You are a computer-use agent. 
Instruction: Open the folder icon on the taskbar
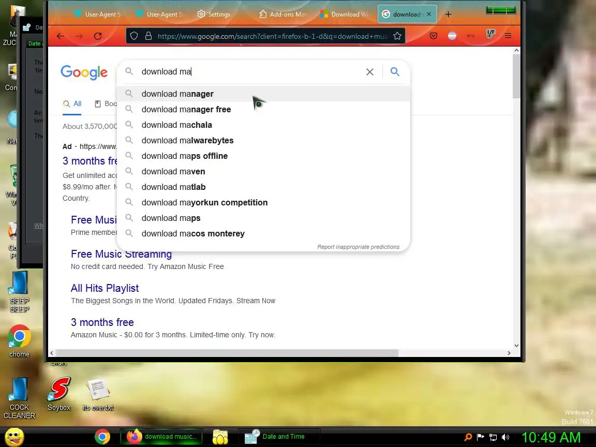point(220,437)
